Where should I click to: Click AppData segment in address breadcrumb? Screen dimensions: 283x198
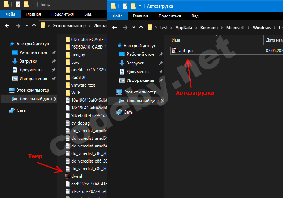[184, 28]
